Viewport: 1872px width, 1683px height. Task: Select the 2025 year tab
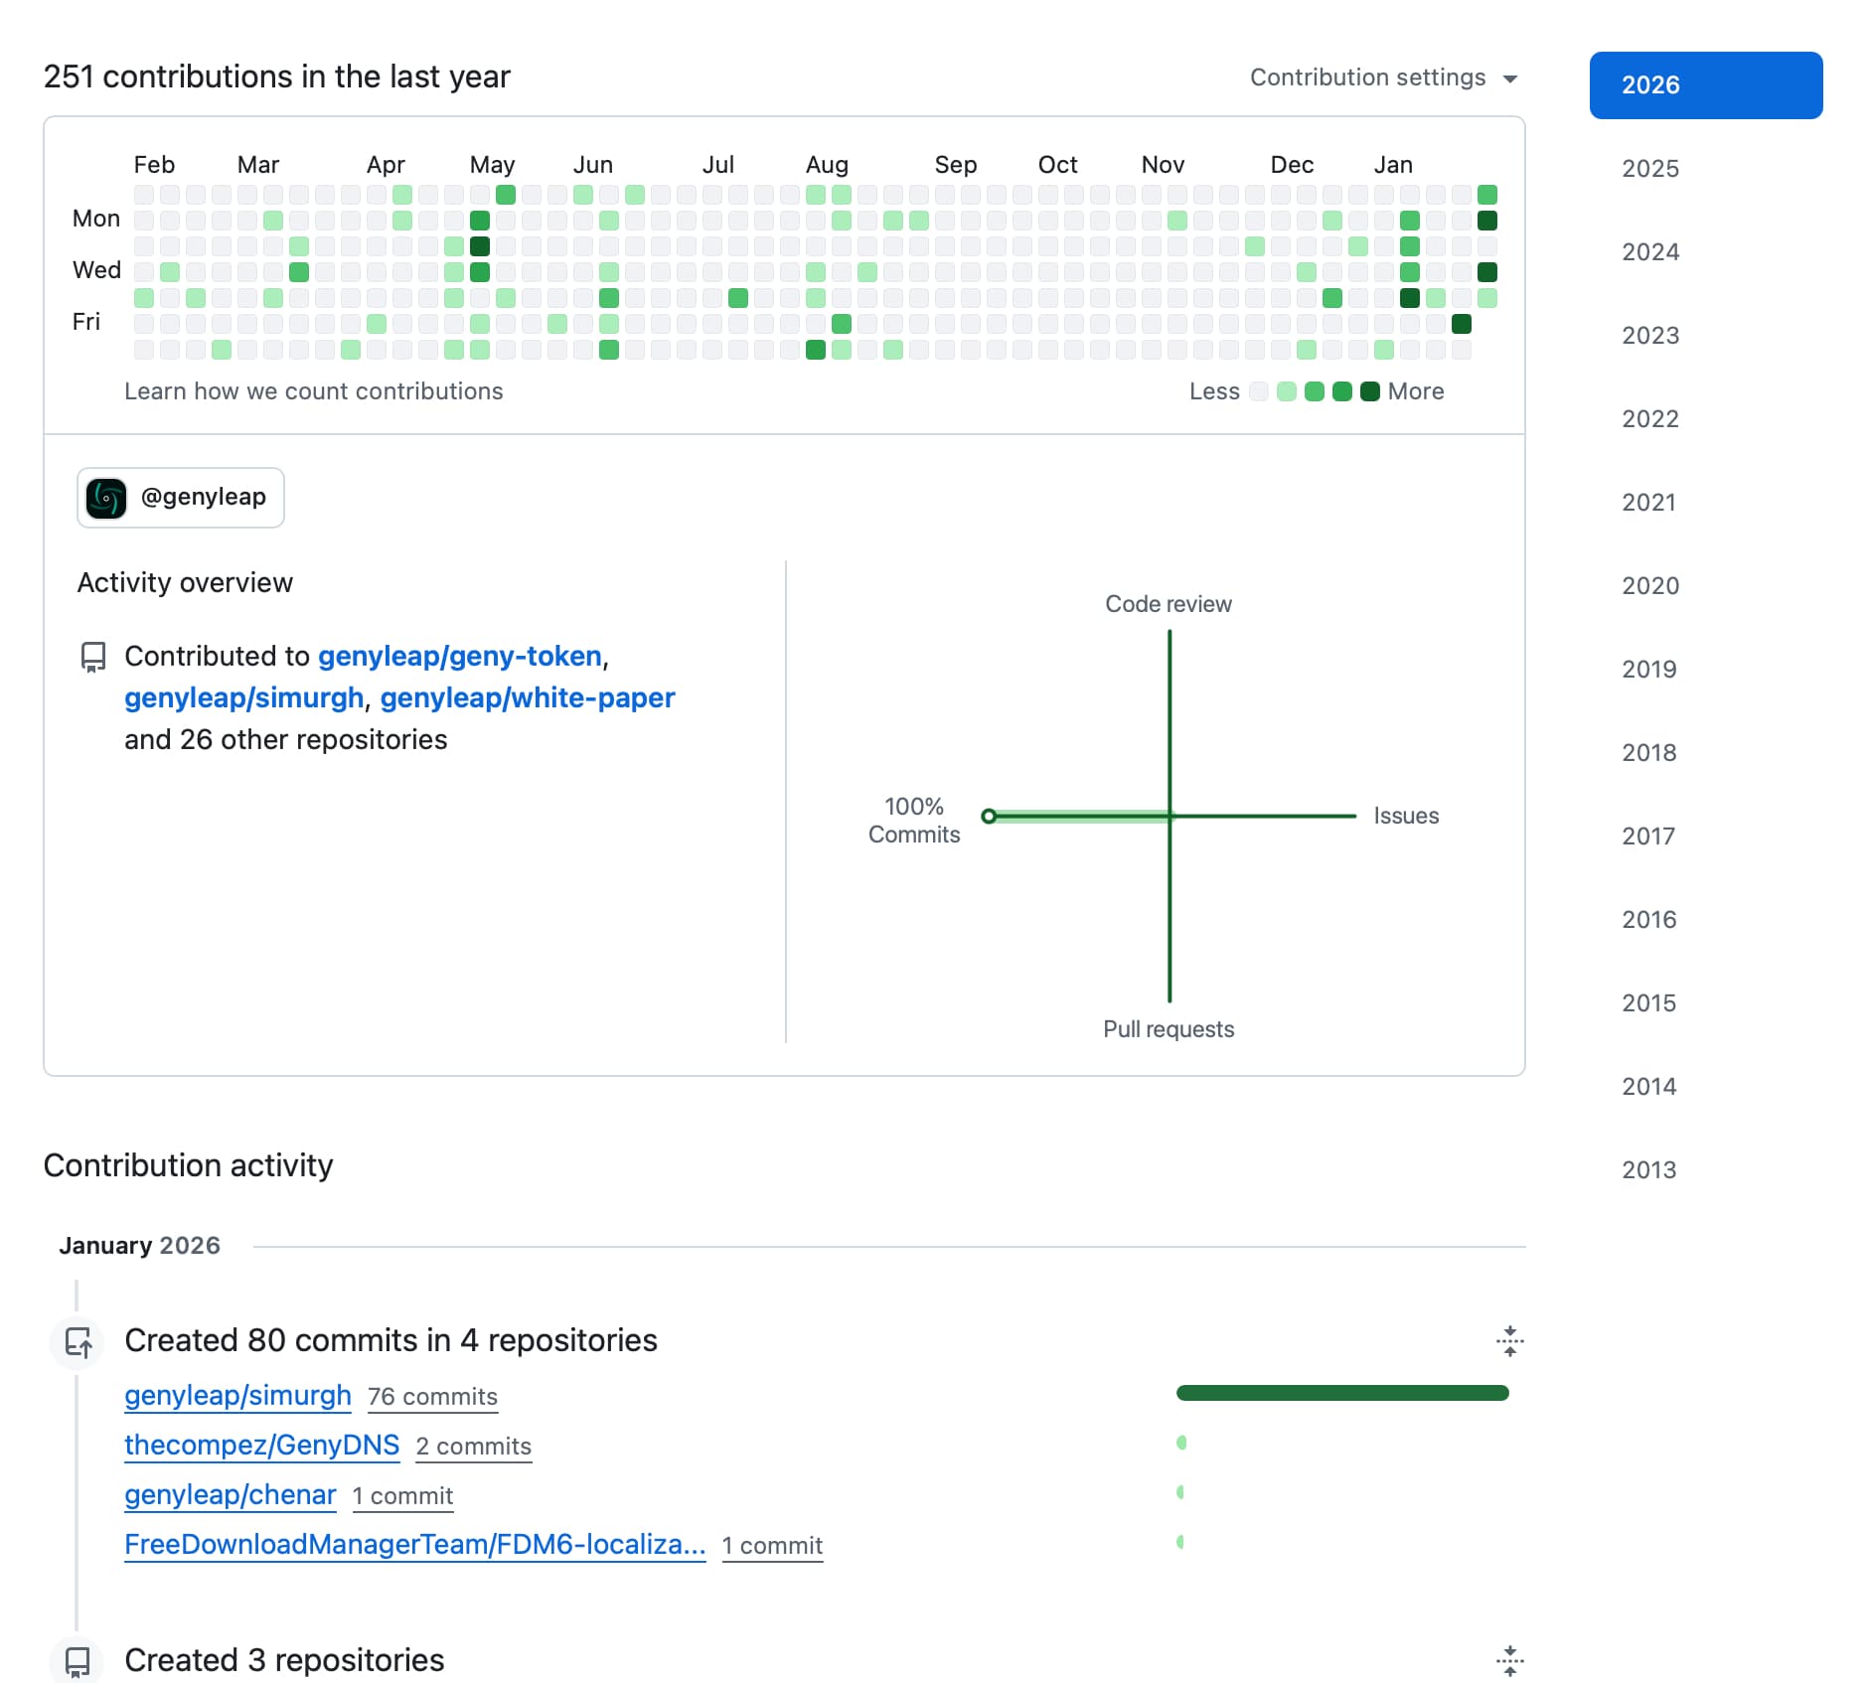pos(1649,169)
